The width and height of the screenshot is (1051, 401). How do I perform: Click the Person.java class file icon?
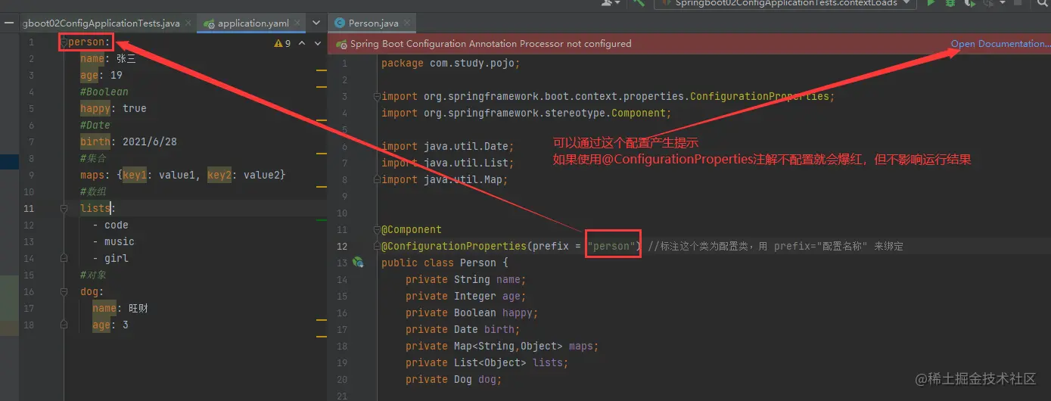tap(340, 23)
